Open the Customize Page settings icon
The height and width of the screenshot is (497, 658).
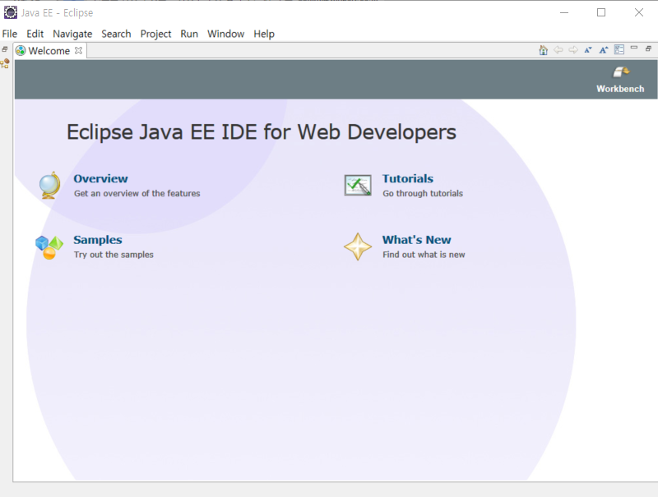point(619,49)
